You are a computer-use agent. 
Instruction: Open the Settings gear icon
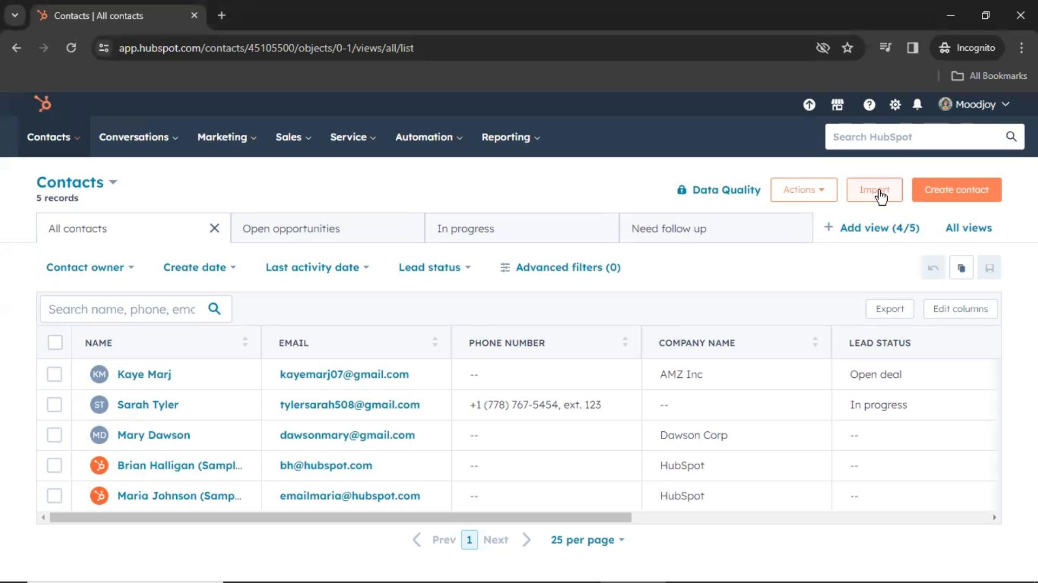point(895,105)
